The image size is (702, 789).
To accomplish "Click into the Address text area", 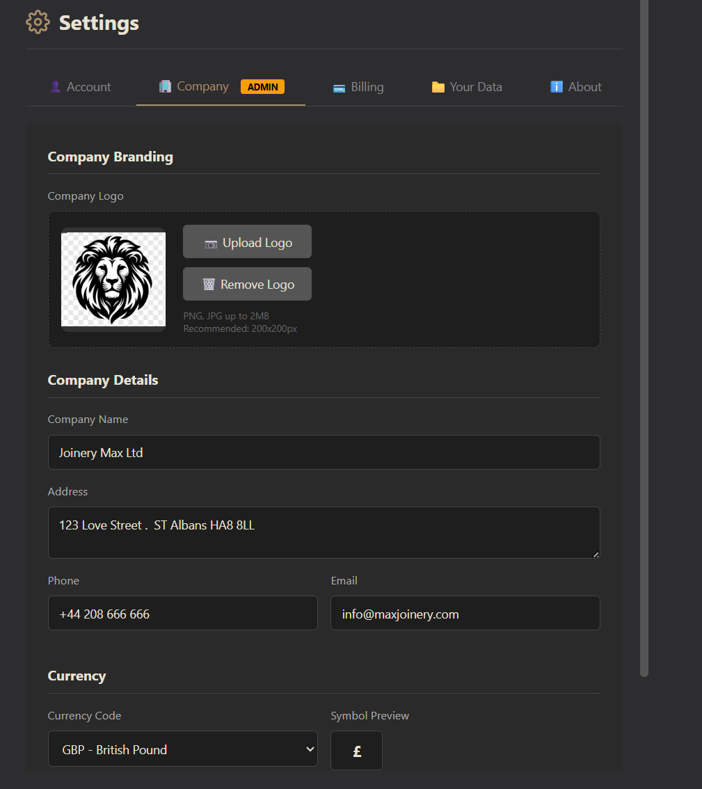I will (324, 532).
